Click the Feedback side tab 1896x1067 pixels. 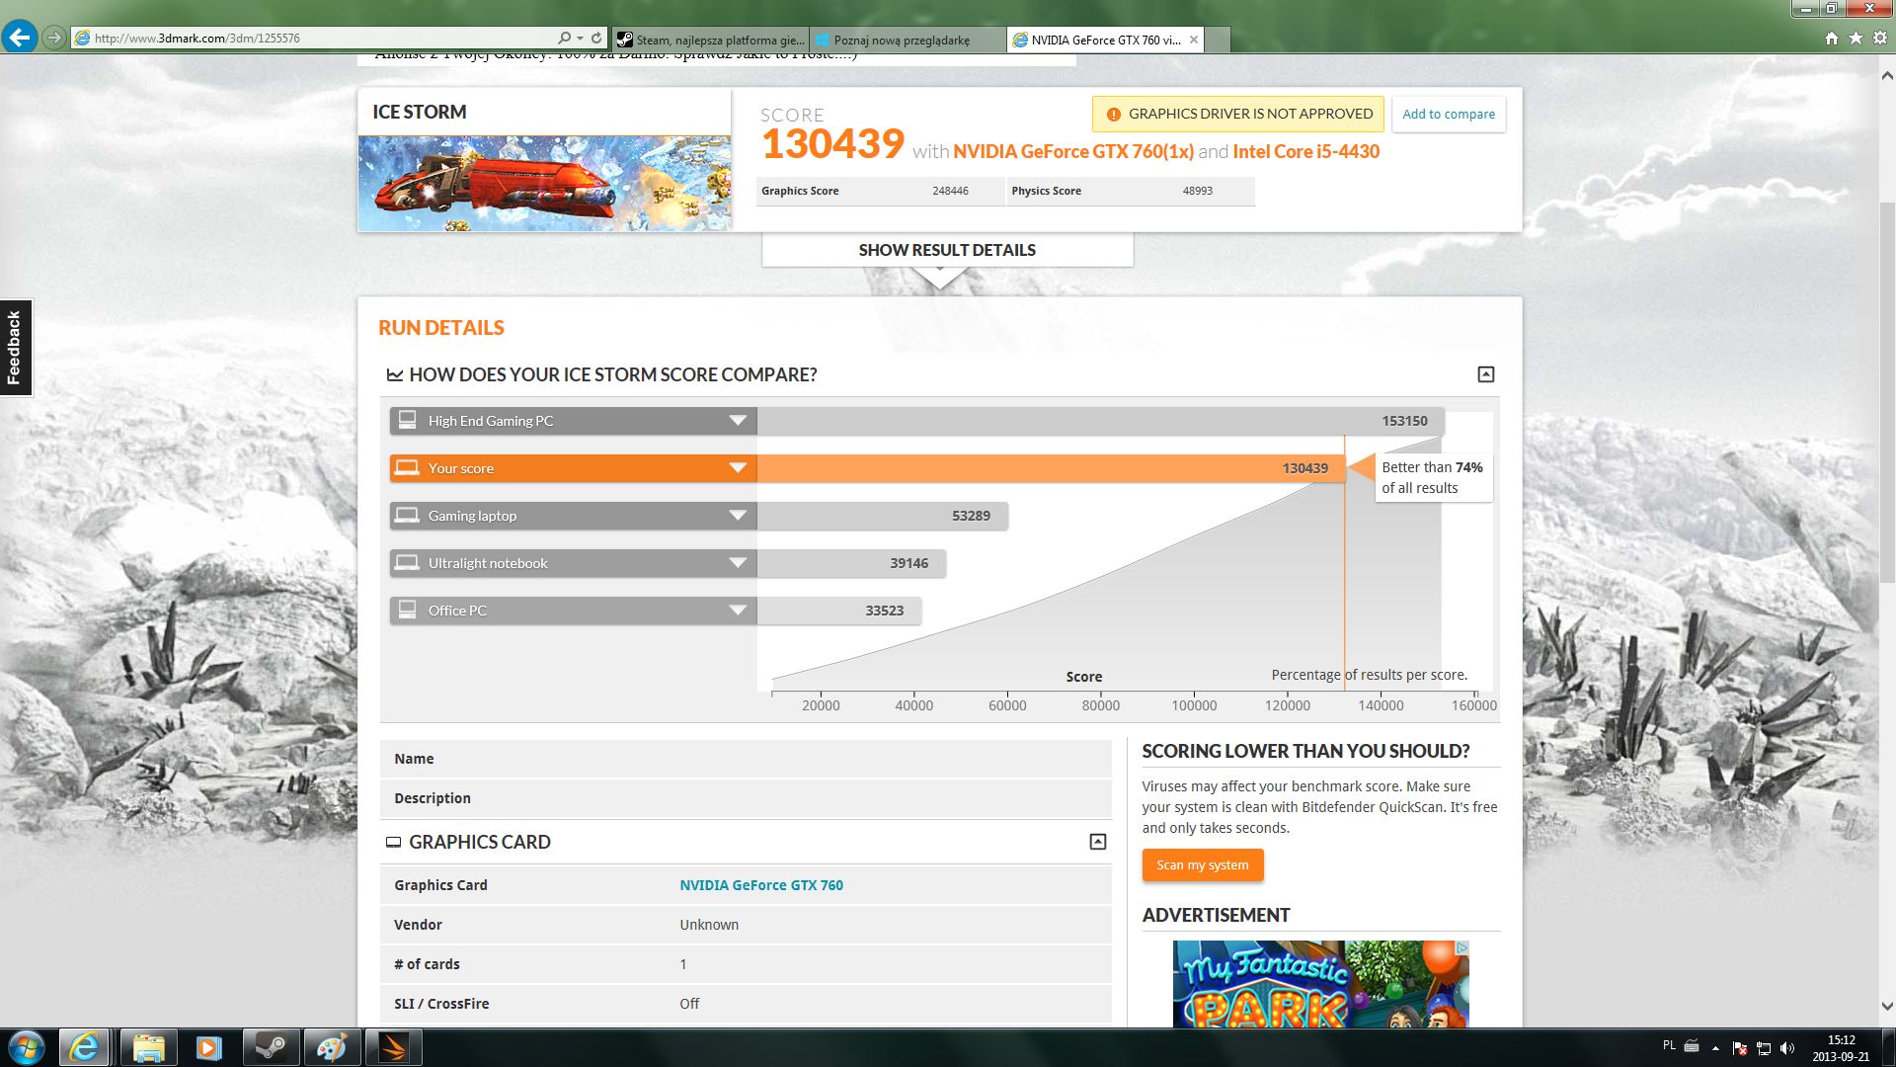tap(15, 348)
